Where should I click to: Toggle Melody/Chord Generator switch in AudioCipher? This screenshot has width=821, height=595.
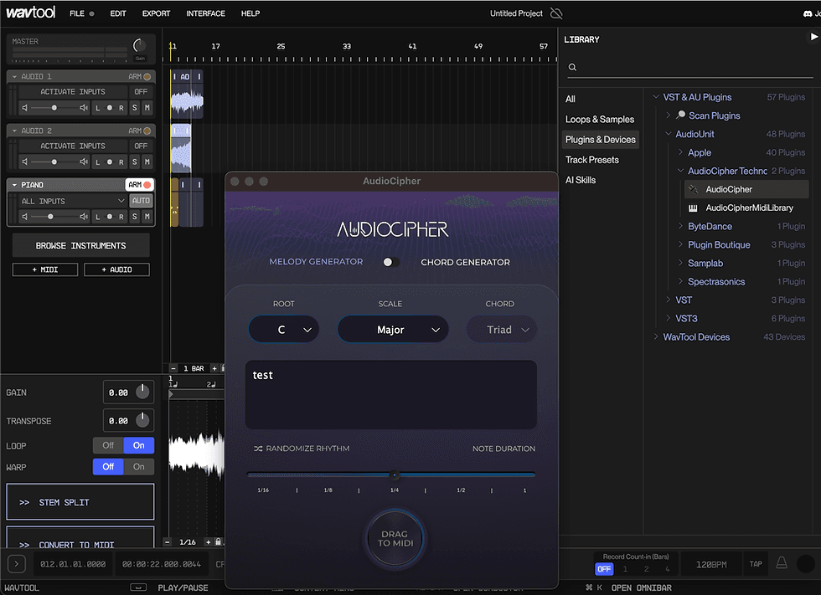pos(390,262)
